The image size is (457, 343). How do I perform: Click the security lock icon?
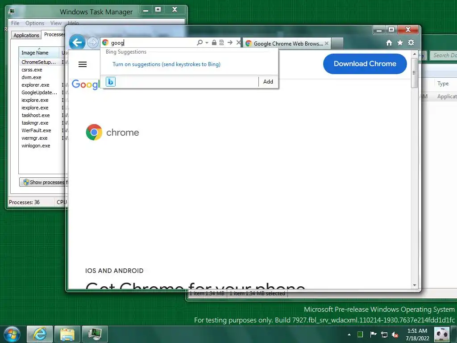click(214, 42)
